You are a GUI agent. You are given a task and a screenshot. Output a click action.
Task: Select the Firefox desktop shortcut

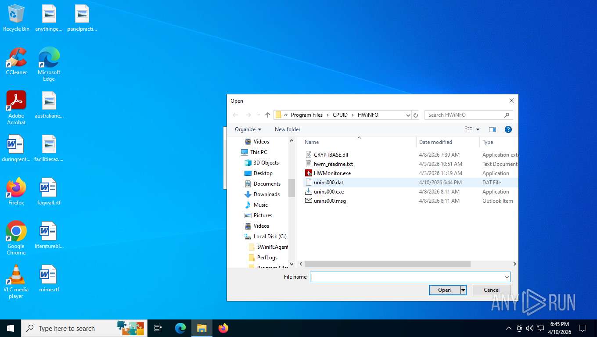16,192
